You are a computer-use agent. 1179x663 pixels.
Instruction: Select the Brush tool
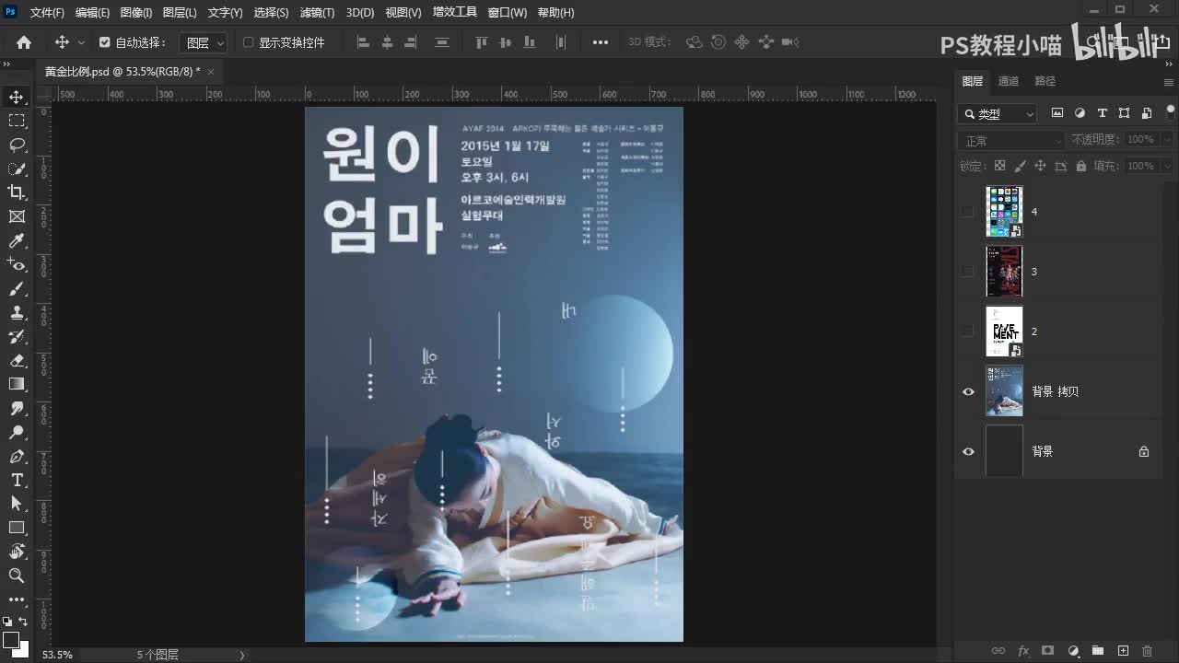[17, 288]
